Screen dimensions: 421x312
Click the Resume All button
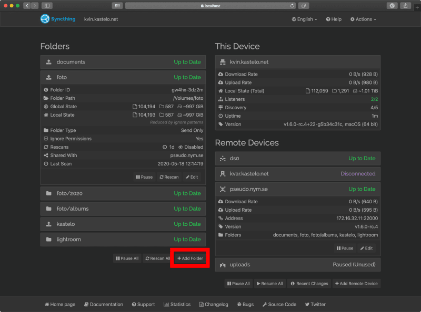pyautogui.click(x=269, y=284)
